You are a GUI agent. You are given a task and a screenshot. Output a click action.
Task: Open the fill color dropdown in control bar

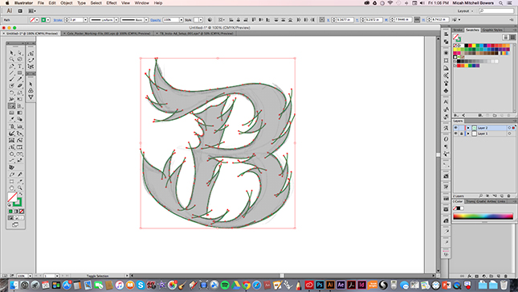pos(37,20)
